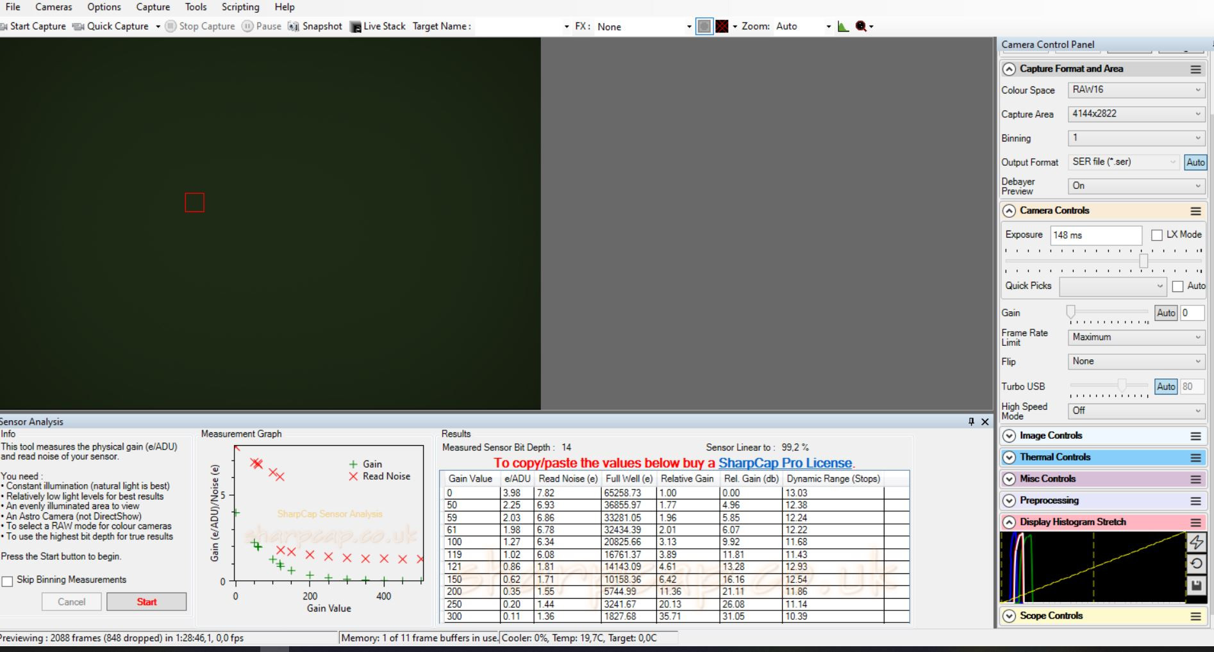The image size is (1214, 652).
Task: Tick the Auto checkbox beside Quick Picks
Action: pos(1177,286)
